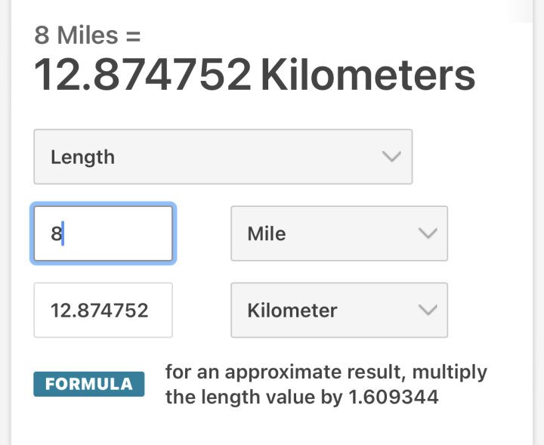Click the input field containing 8
544x445 pixels.
pos(103,233)
